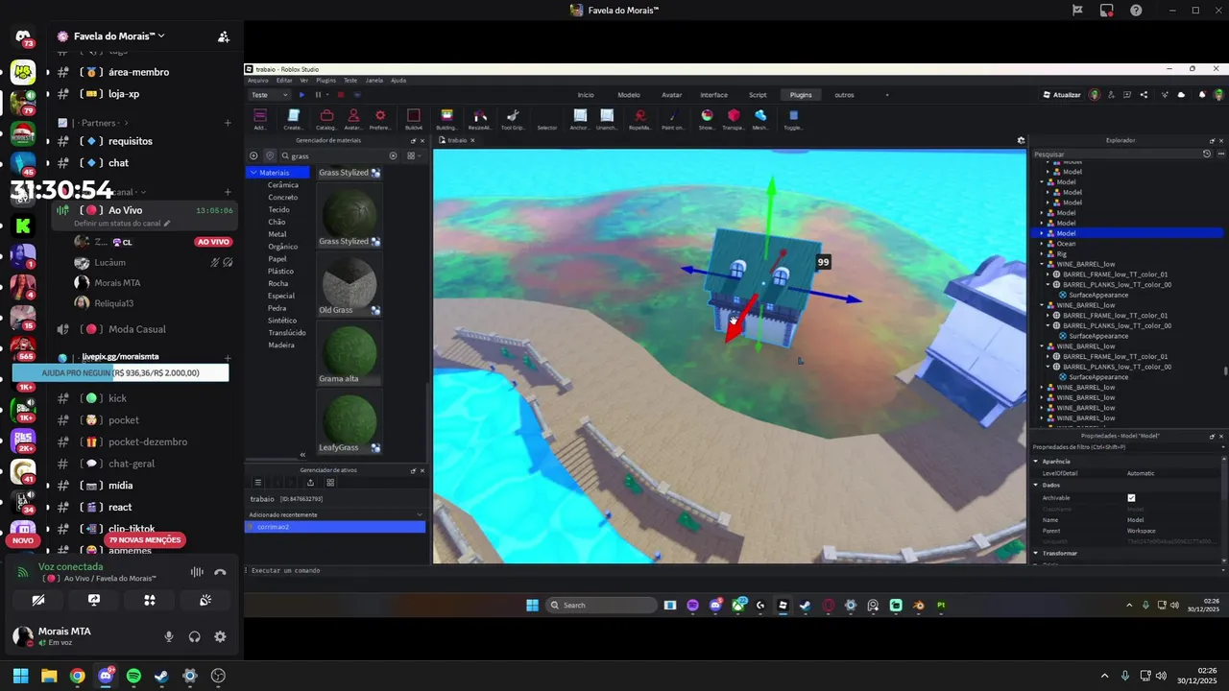Image resolution: width=1229 pixels, height=691 pixels.
Task: Start playtest with the blue play button
Action: click(301, 95)
